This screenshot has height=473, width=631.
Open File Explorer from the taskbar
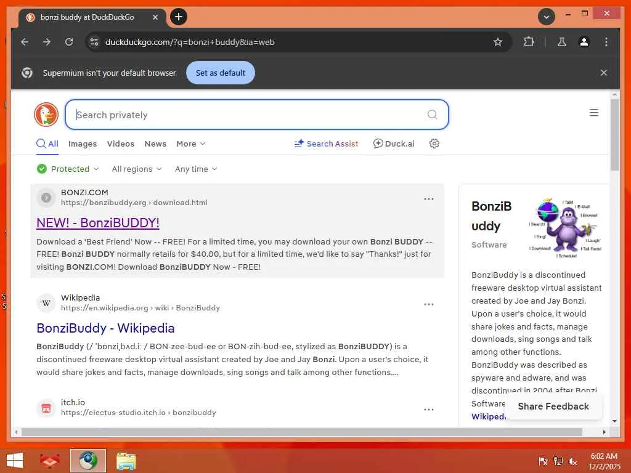tap(126, 461)
